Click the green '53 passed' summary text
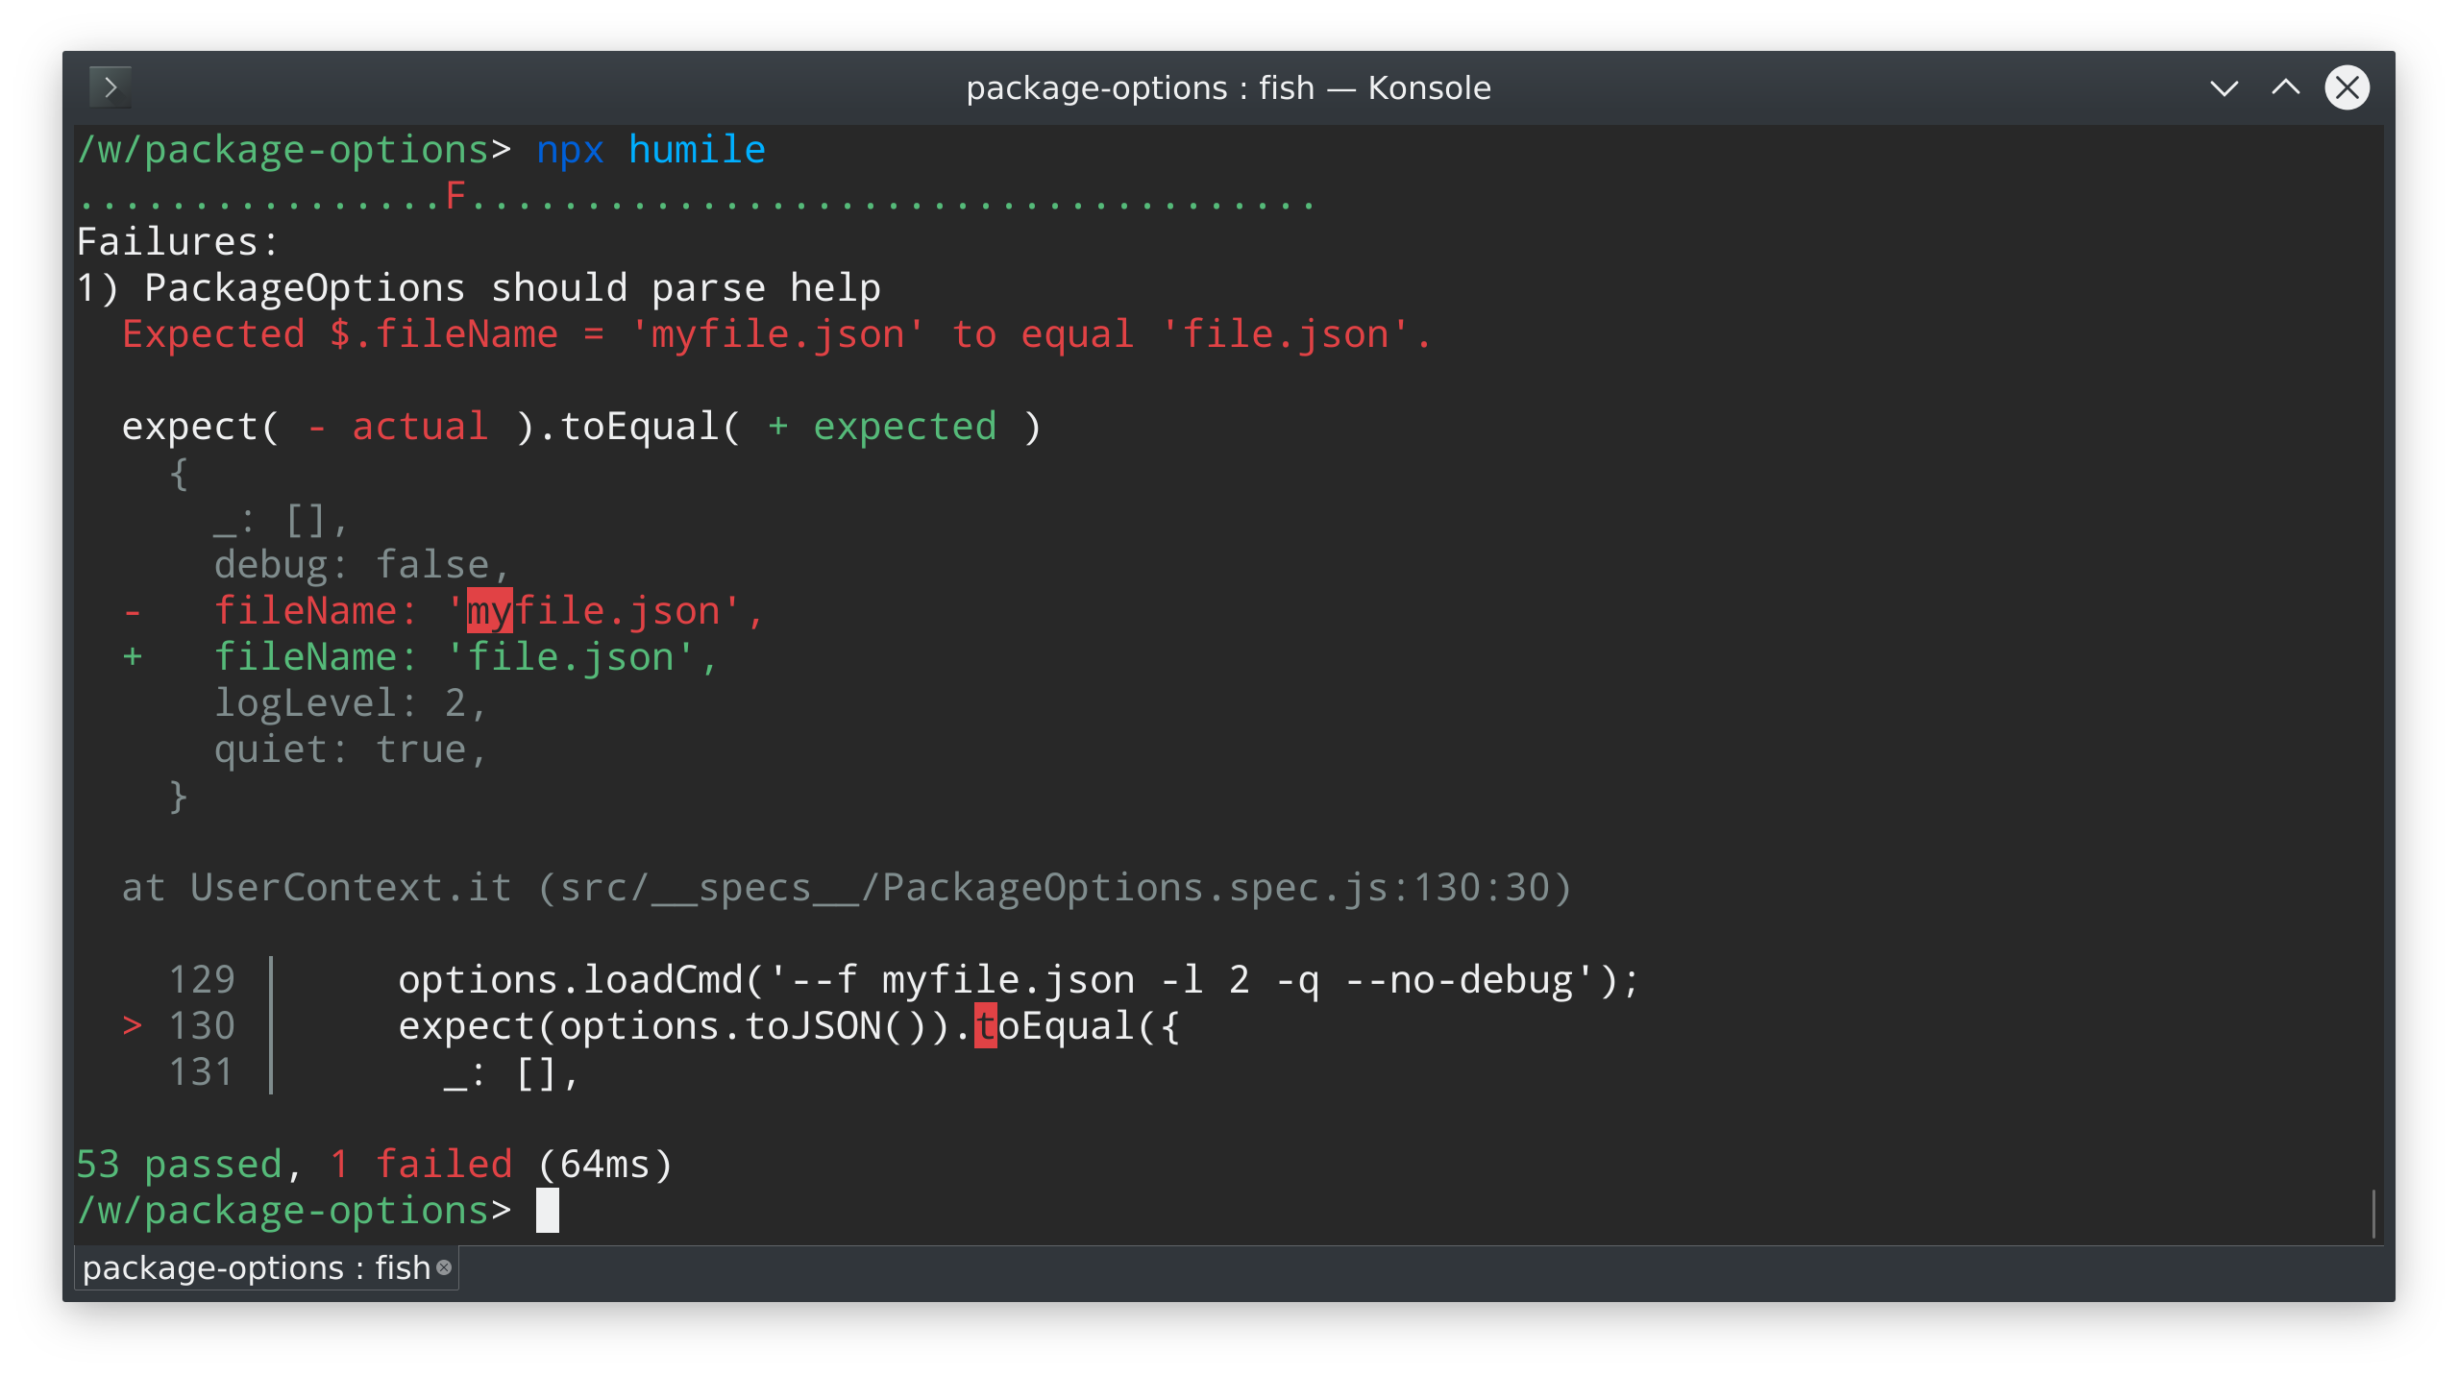Screen dimensions: 2458x1376 click(179, 1165)
